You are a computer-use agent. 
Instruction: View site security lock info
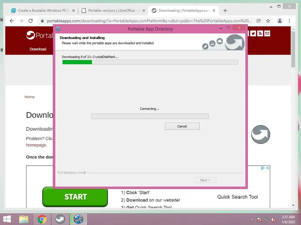click(42, 21)
